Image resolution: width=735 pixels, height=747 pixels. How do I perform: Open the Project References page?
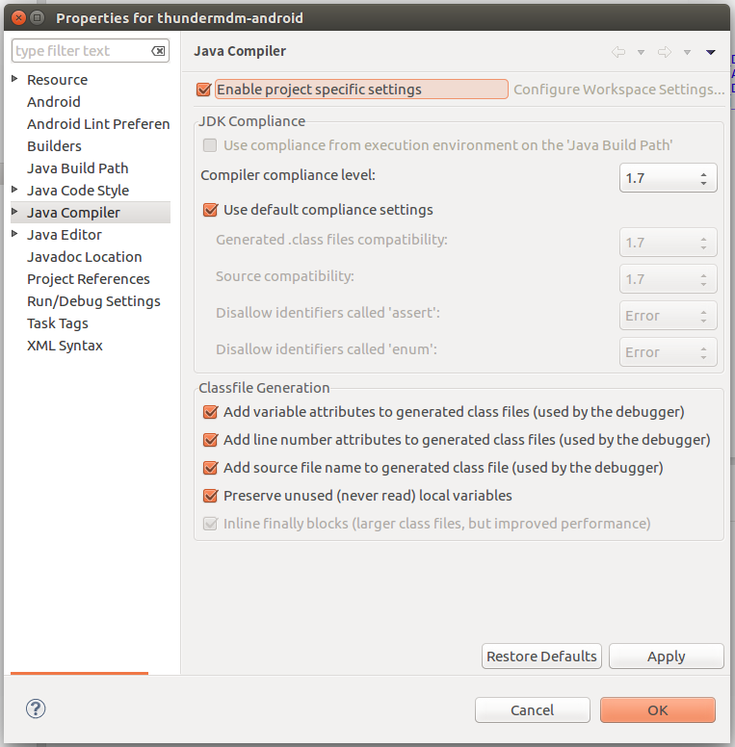(89, 279)
